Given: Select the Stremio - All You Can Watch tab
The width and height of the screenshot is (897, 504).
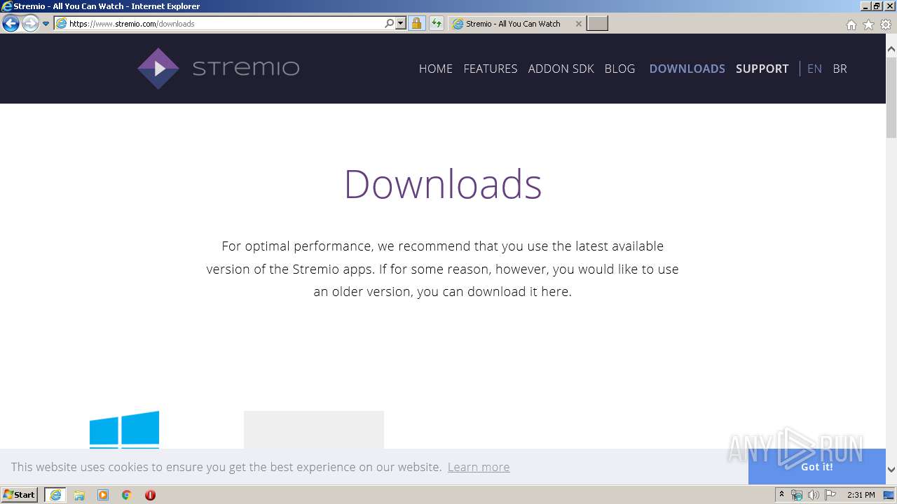Looking at the screenshot, I should click(x=516, y=24).
